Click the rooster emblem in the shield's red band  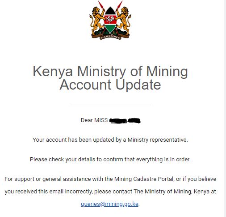pyautogui.click(x=110, y=19)
